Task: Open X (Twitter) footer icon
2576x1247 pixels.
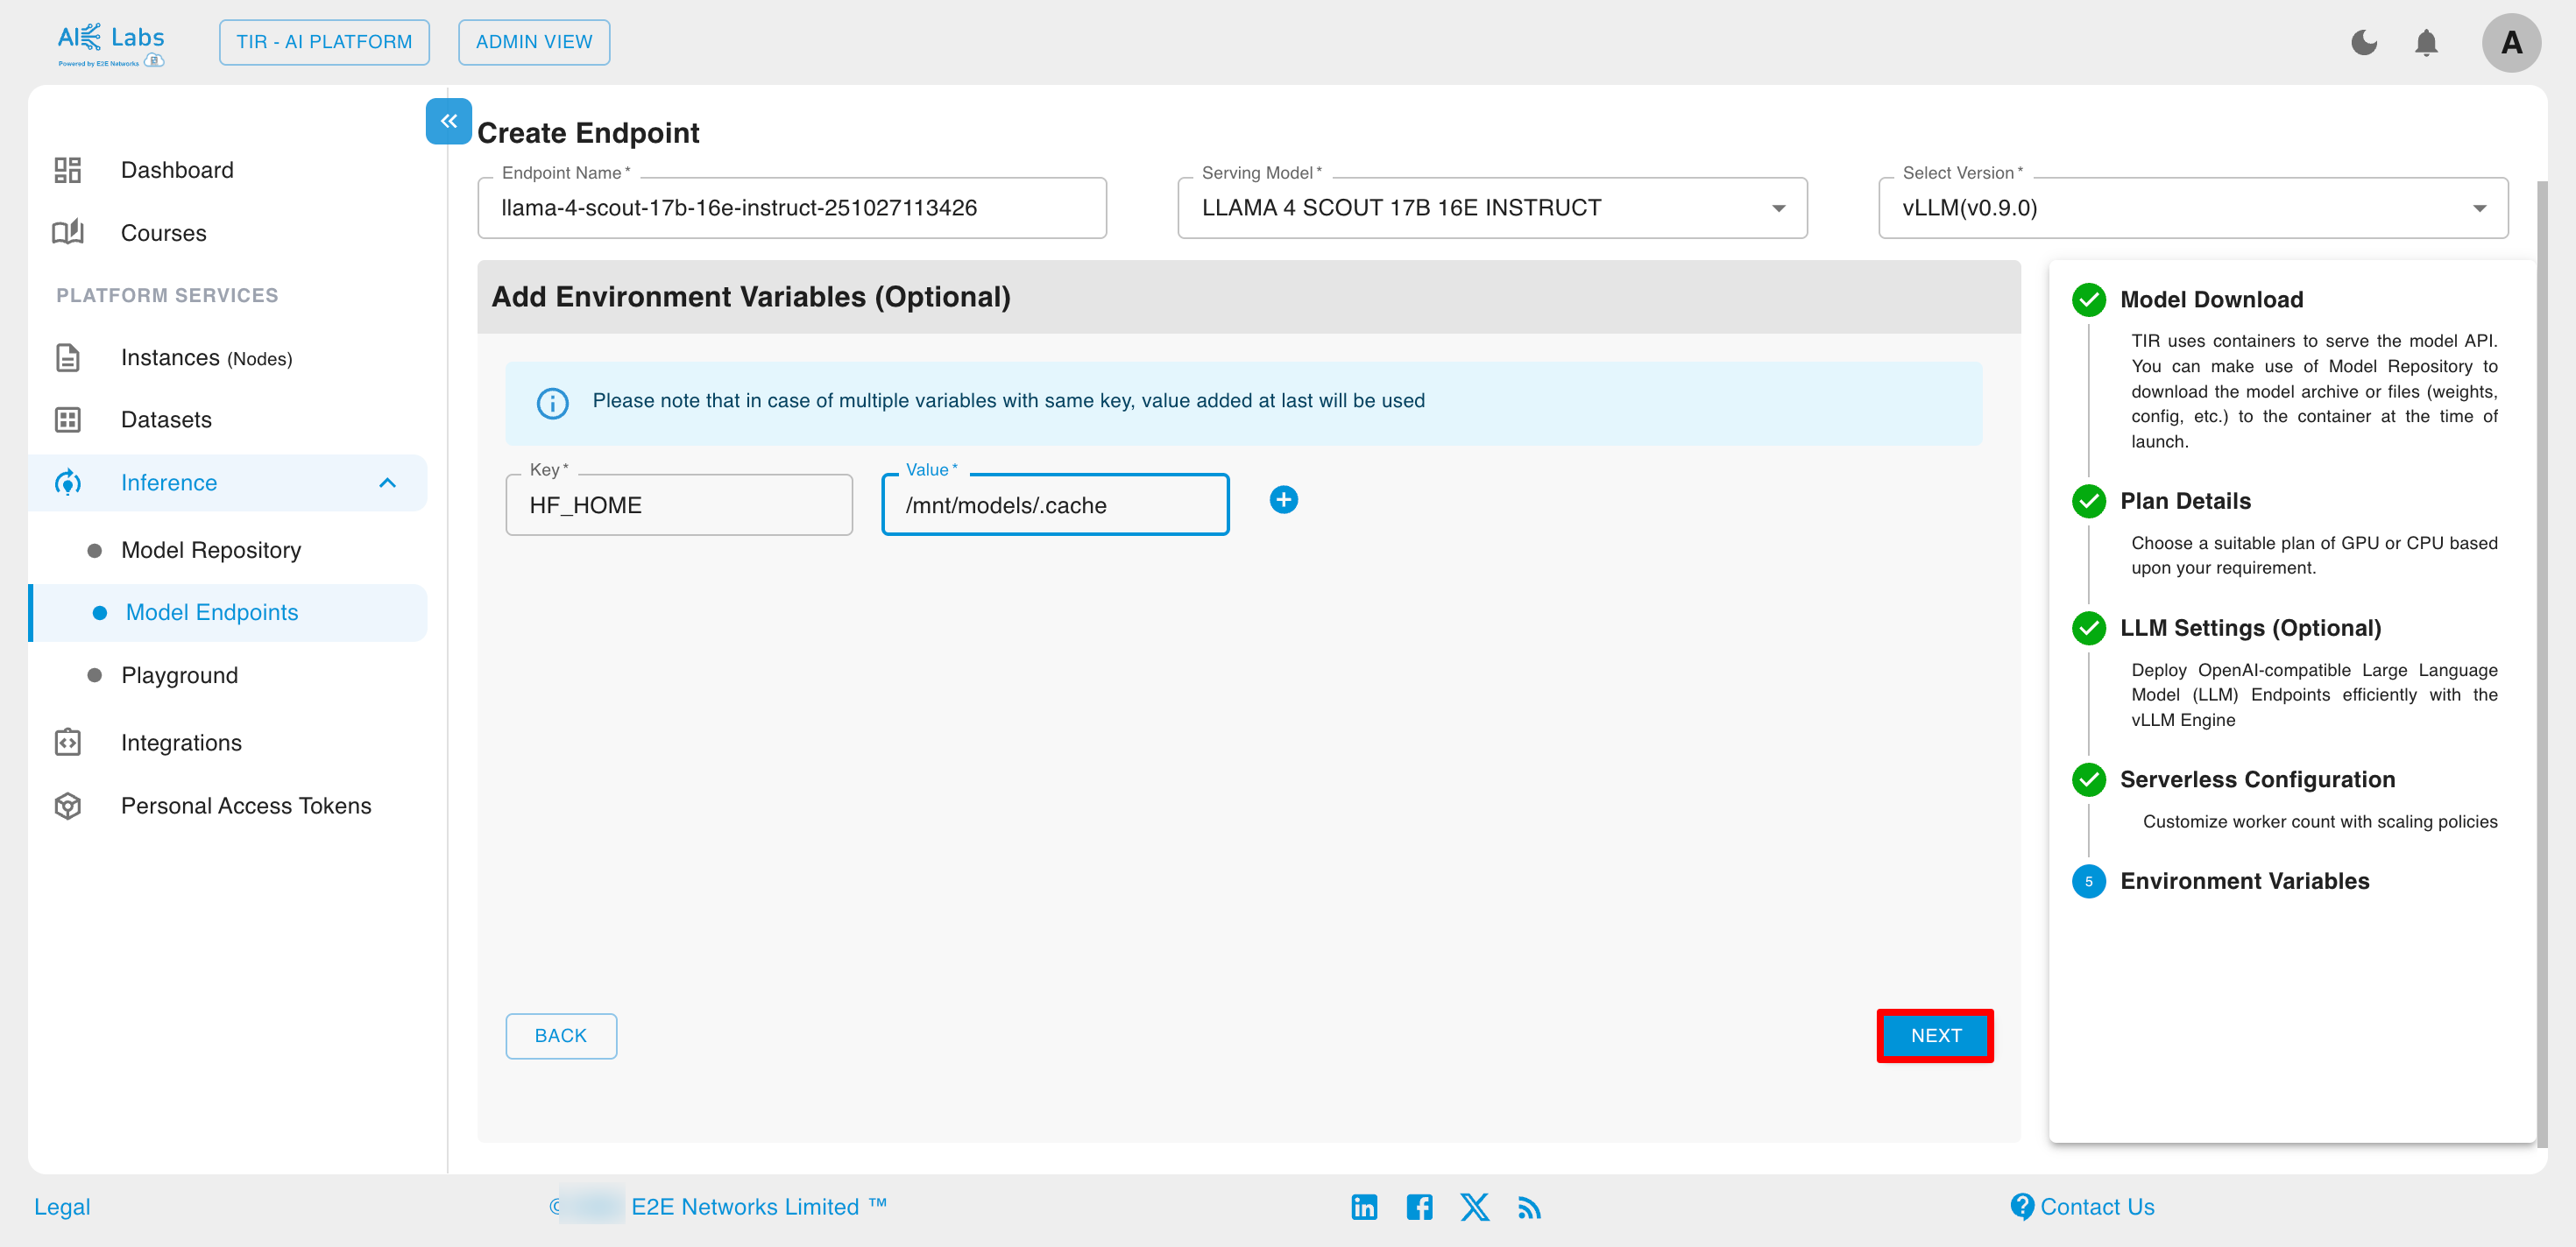Action: click(1474, 1207)
